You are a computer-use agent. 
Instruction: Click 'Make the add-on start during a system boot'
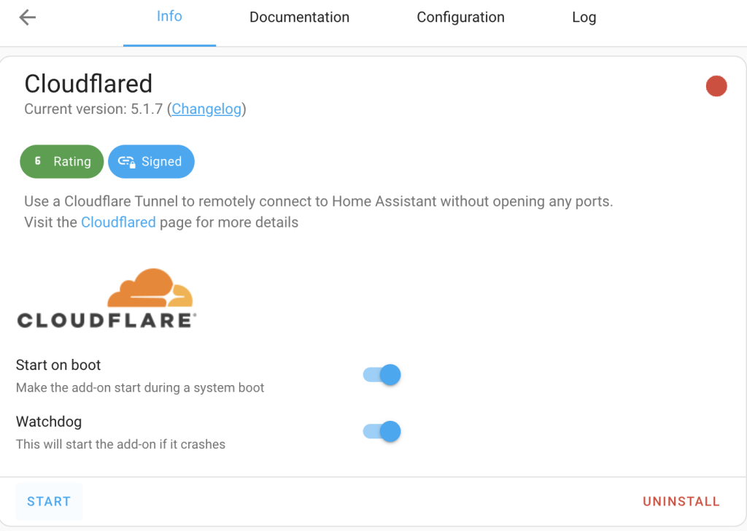[x=140, y=387]
